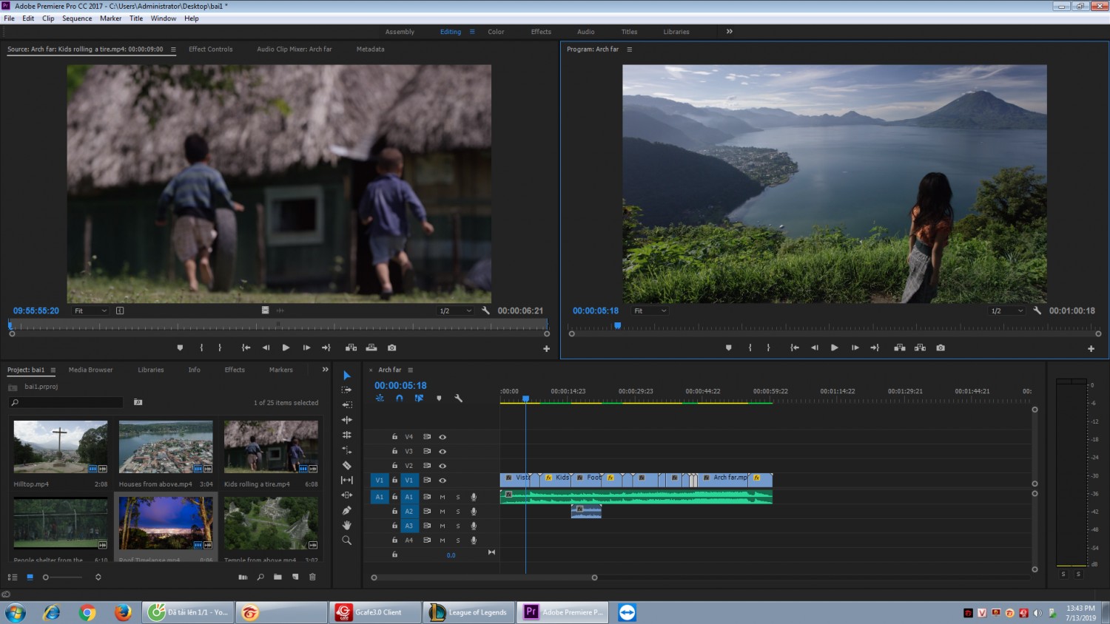Open the Marker menu

point(111,18)
